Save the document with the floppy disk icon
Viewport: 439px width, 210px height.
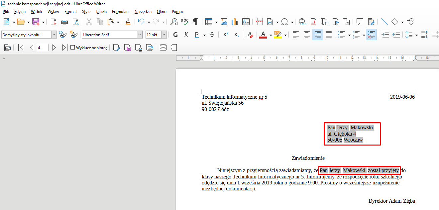point(36,22)
